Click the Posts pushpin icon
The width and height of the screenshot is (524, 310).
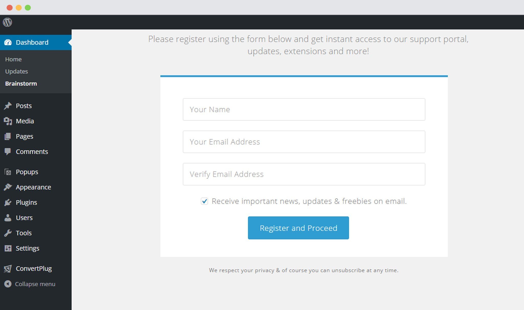point(8,106)
